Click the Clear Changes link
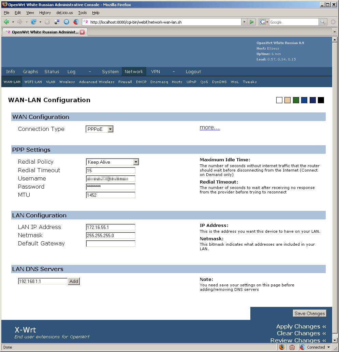This screenshot has width=339, height=352. [301, 333]
